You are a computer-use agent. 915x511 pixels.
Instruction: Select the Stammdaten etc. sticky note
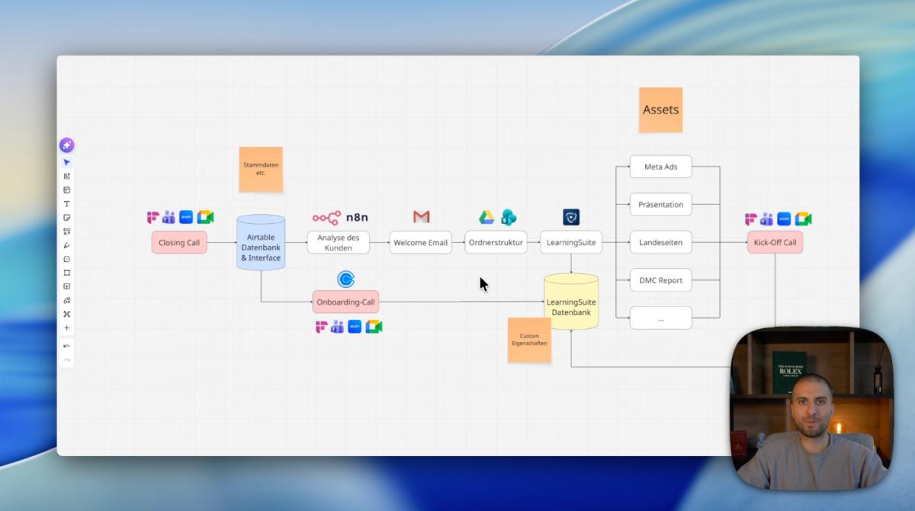coord(261,169)
